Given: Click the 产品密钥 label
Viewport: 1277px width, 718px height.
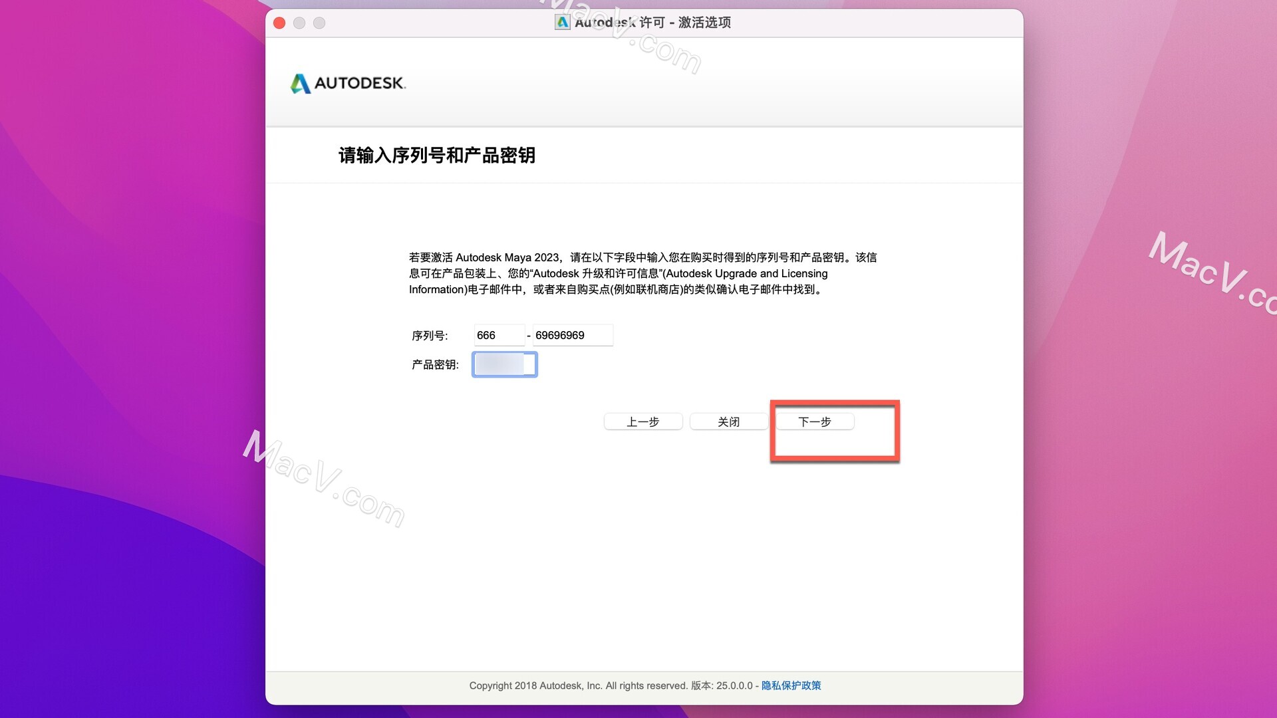Looking at the screenshot, I should point(435,364).
